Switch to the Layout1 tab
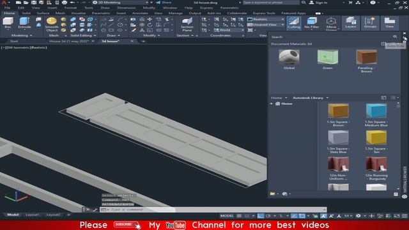The height and width of the screenshot is (230, 409). (x=33, y=215)
